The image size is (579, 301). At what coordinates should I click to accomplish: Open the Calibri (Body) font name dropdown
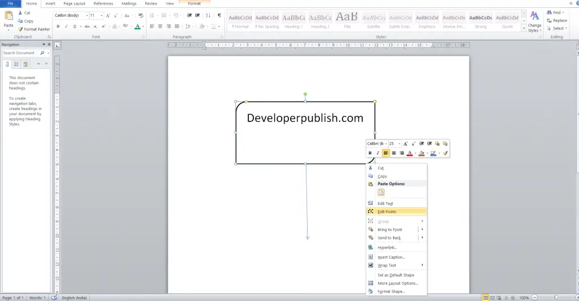coord(87,15)
